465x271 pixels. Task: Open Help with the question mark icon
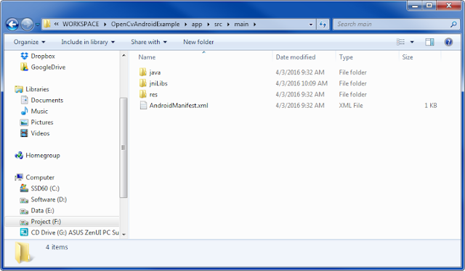point(448,42)
